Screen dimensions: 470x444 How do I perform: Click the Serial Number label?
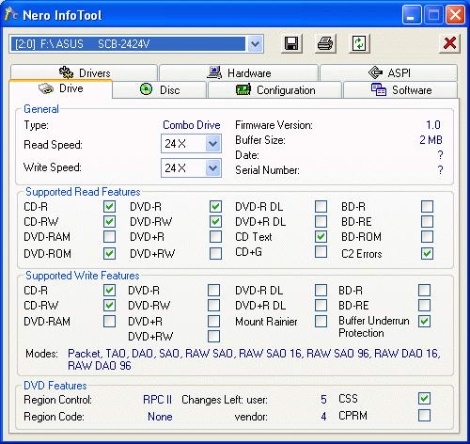267,170
